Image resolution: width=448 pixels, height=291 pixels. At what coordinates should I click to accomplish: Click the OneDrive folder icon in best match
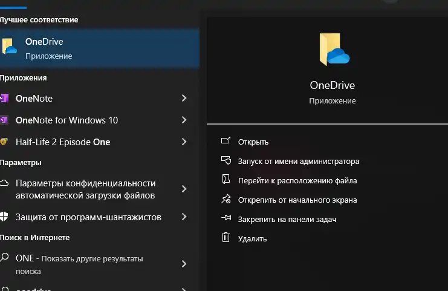tap(8, 47)
